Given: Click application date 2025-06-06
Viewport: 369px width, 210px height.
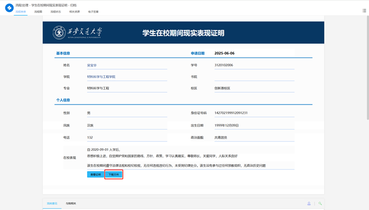Looking at the screenshot, I should click(x=224, y=53).
